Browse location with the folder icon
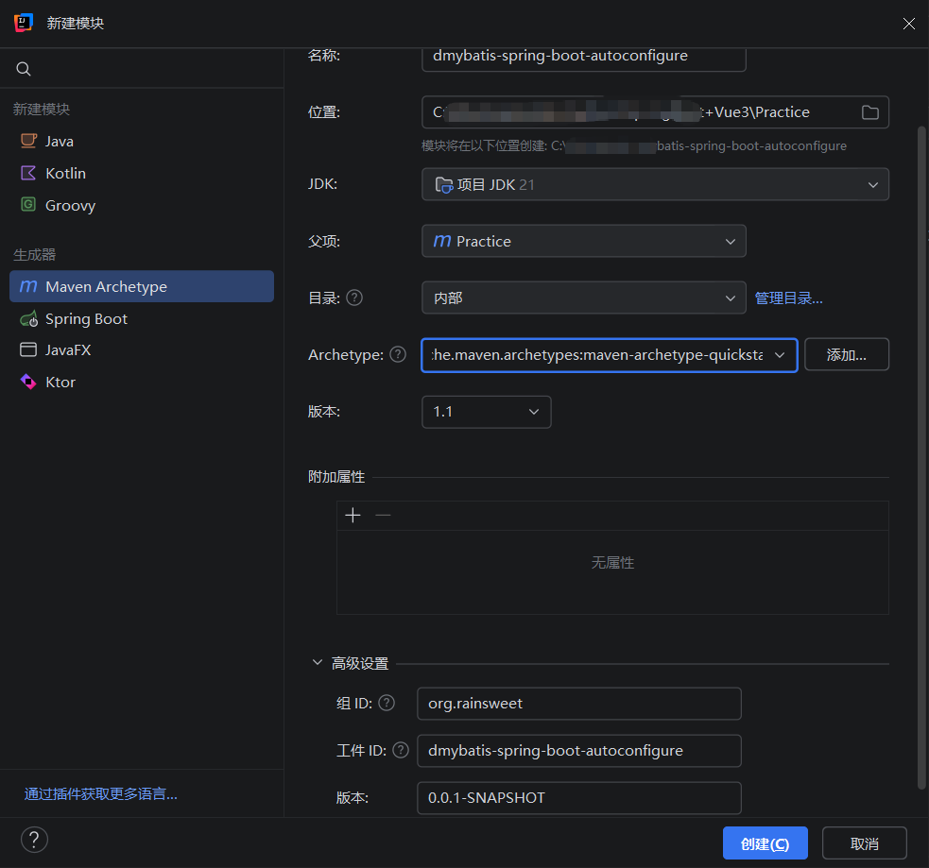The width and height of the screenshot is (929, 868). point(869,111)
